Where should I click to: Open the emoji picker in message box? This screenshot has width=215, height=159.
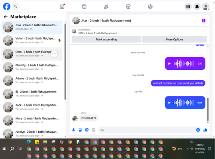(x=198, y=130)
